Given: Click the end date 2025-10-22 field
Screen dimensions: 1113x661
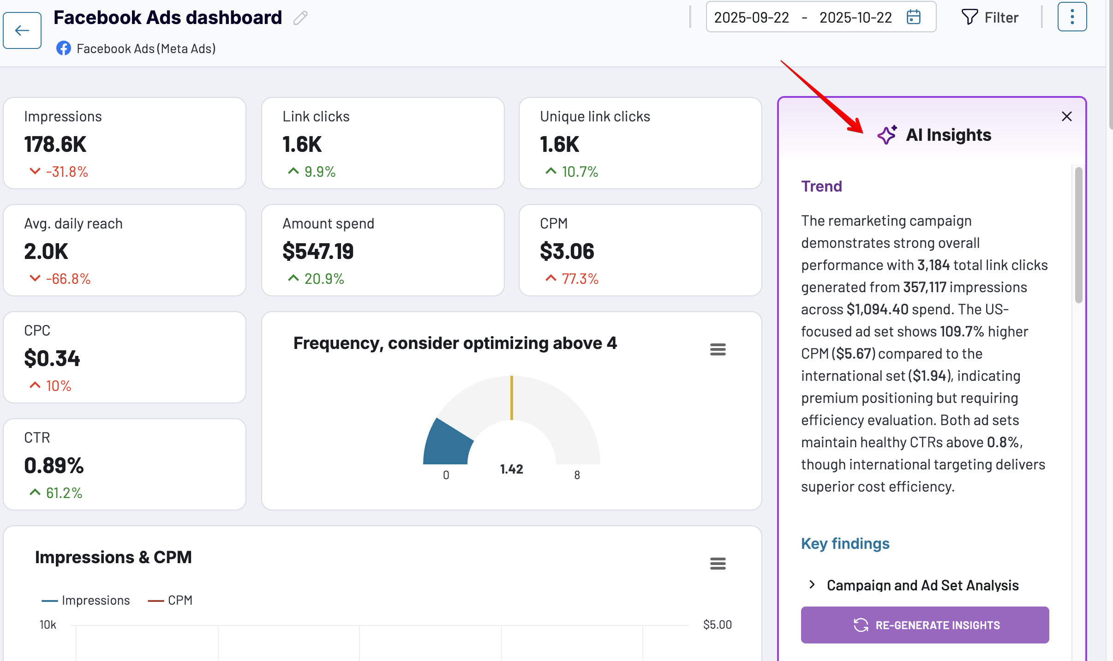Looking at the screenshot, I should point(855,18).
